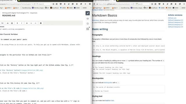This screenshot has height=104, width=186.
Task: Click the chat bubble icon in the right browser window
Action: (171, 4)
